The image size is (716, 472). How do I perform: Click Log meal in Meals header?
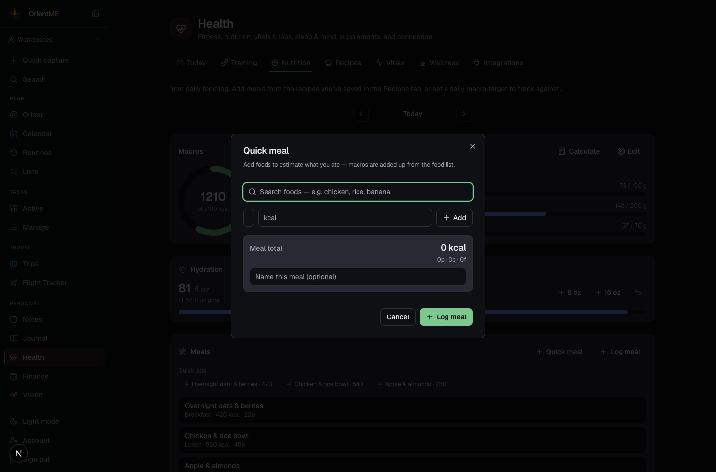click(621, 352)
